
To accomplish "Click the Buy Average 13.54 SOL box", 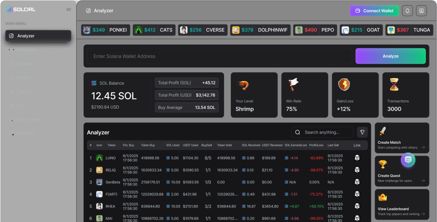I will 187,107.
